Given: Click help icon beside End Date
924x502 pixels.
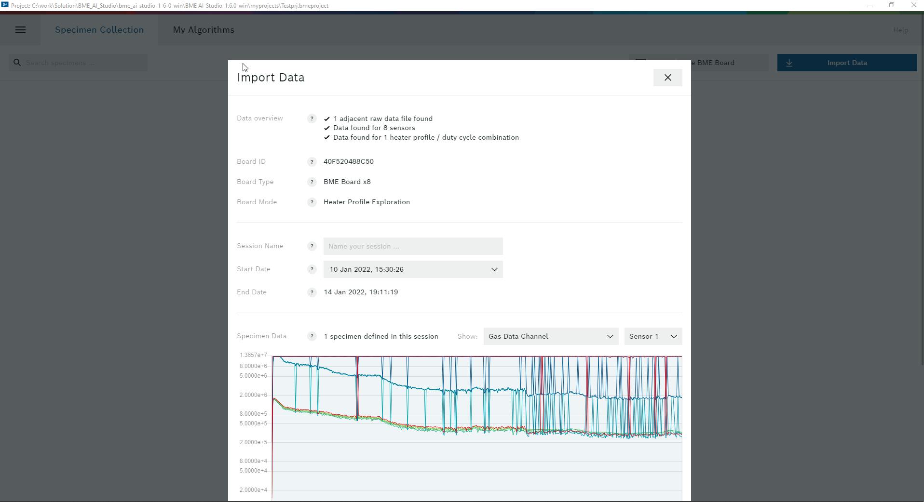Looking at the screenshot, I should [x=312, y=292].
